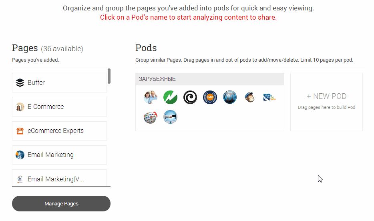374x221 pixels.
Task: Click the IMU badge page icon
Action: tap(210, 97)
